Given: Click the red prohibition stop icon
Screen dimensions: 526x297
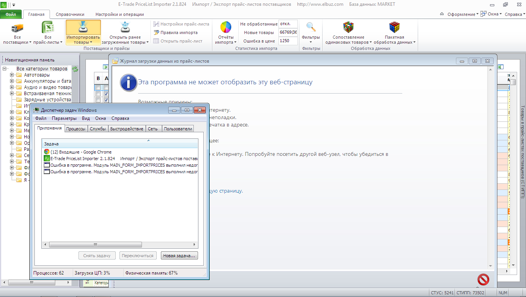Looking at the screenshot, I should click(483, 279).
